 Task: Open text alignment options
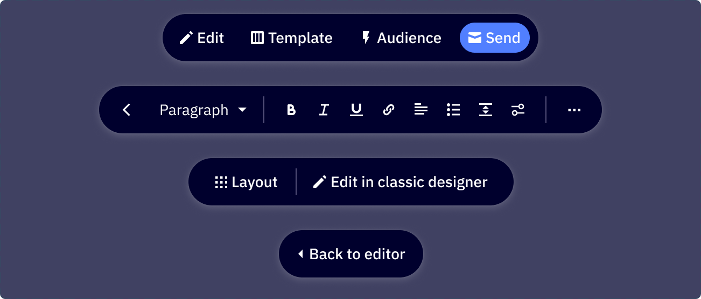(420, 110)
